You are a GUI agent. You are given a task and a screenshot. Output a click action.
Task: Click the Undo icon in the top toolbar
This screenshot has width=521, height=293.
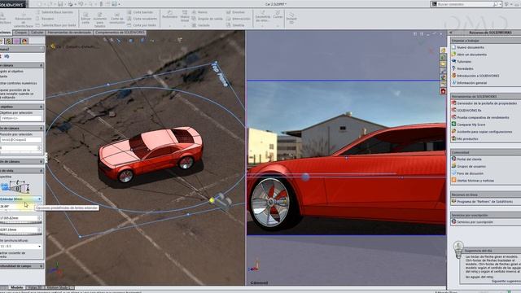81,4
